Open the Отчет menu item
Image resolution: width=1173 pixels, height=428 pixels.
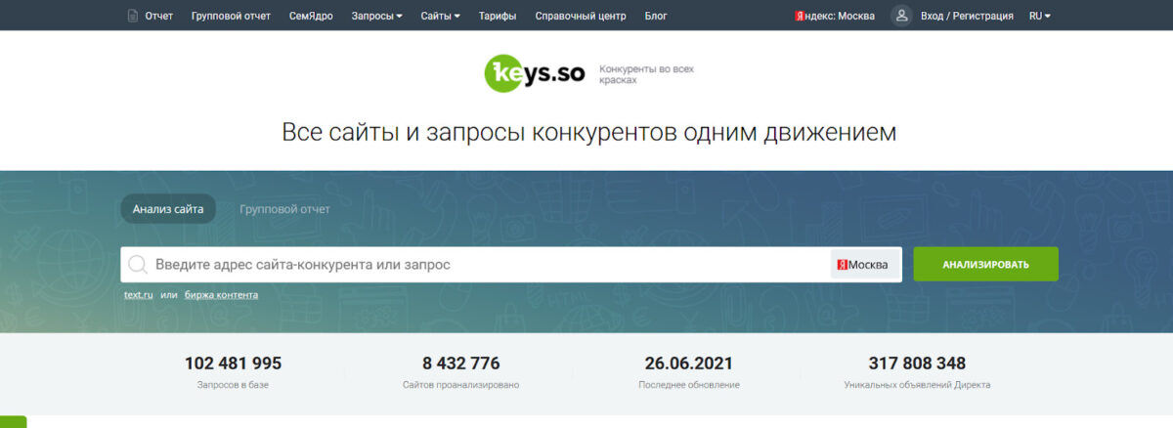tap(158, 16)
